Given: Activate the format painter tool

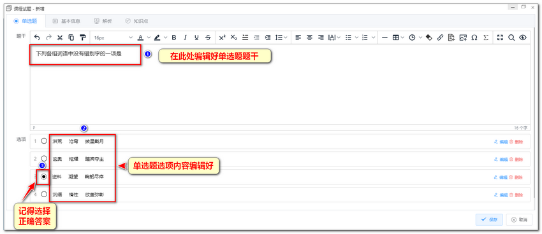Looking at the screenshot, I should (x=83, y=38).
